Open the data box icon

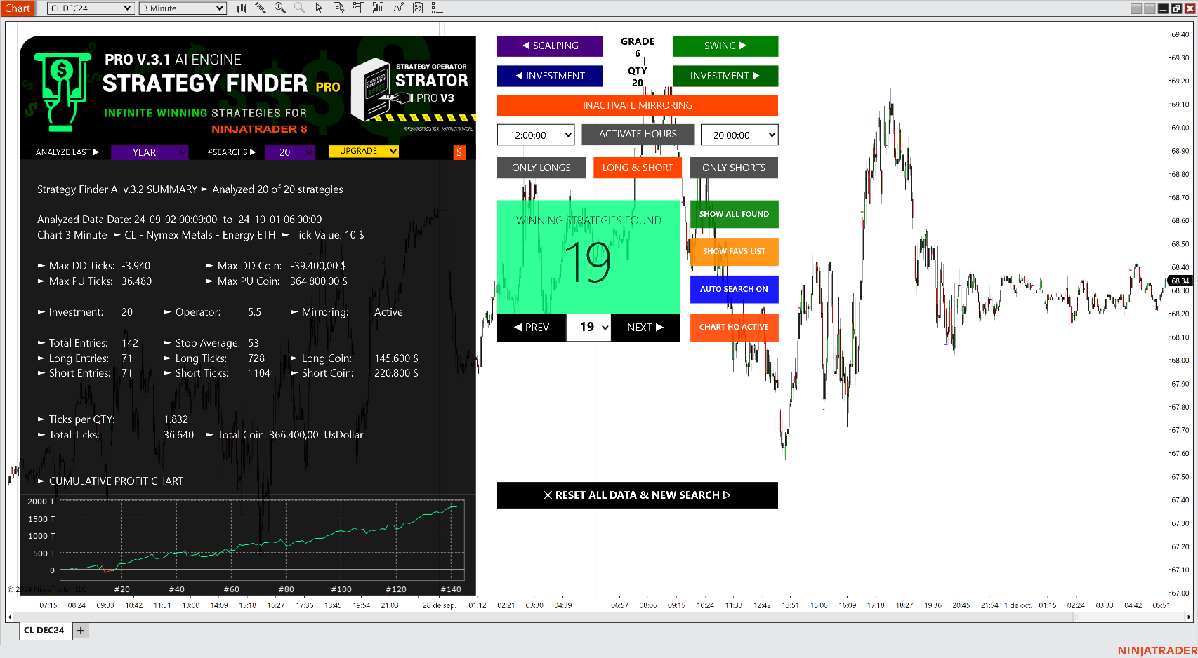[x=338, y=8]
